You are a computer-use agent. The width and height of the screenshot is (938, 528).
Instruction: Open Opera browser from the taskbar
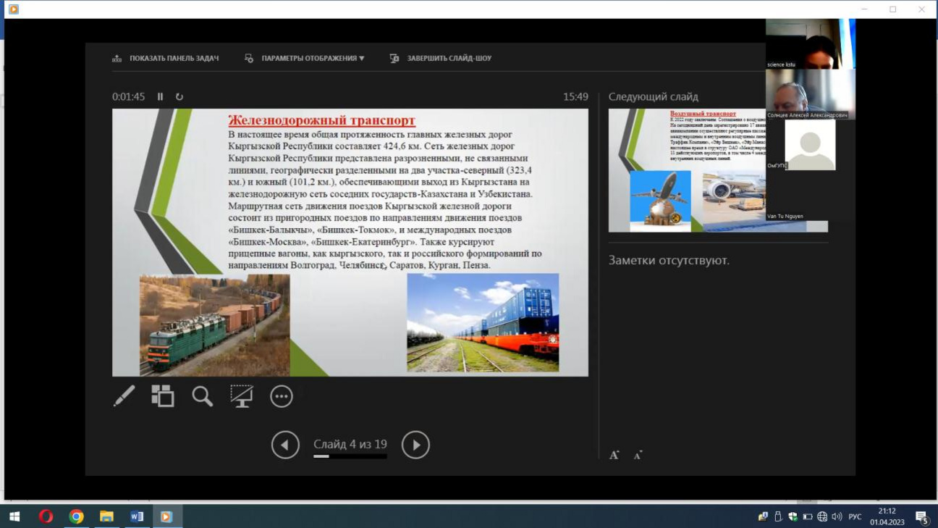click(46, 516)
